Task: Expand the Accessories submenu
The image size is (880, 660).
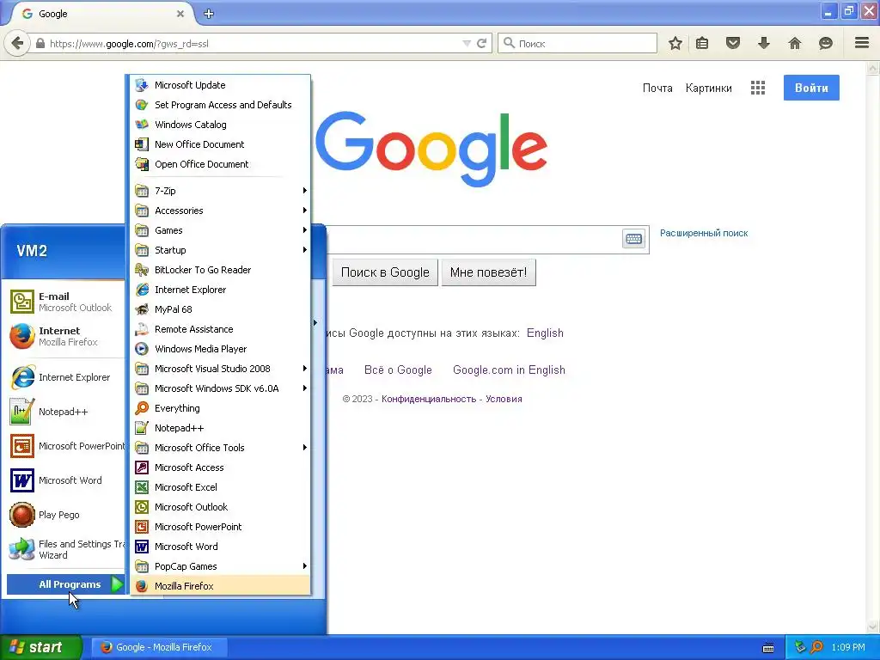Action: pos(221,211)
